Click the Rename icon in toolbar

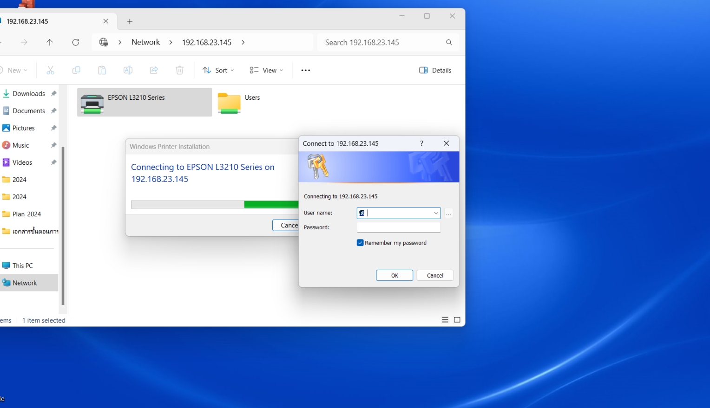(128, 70)
